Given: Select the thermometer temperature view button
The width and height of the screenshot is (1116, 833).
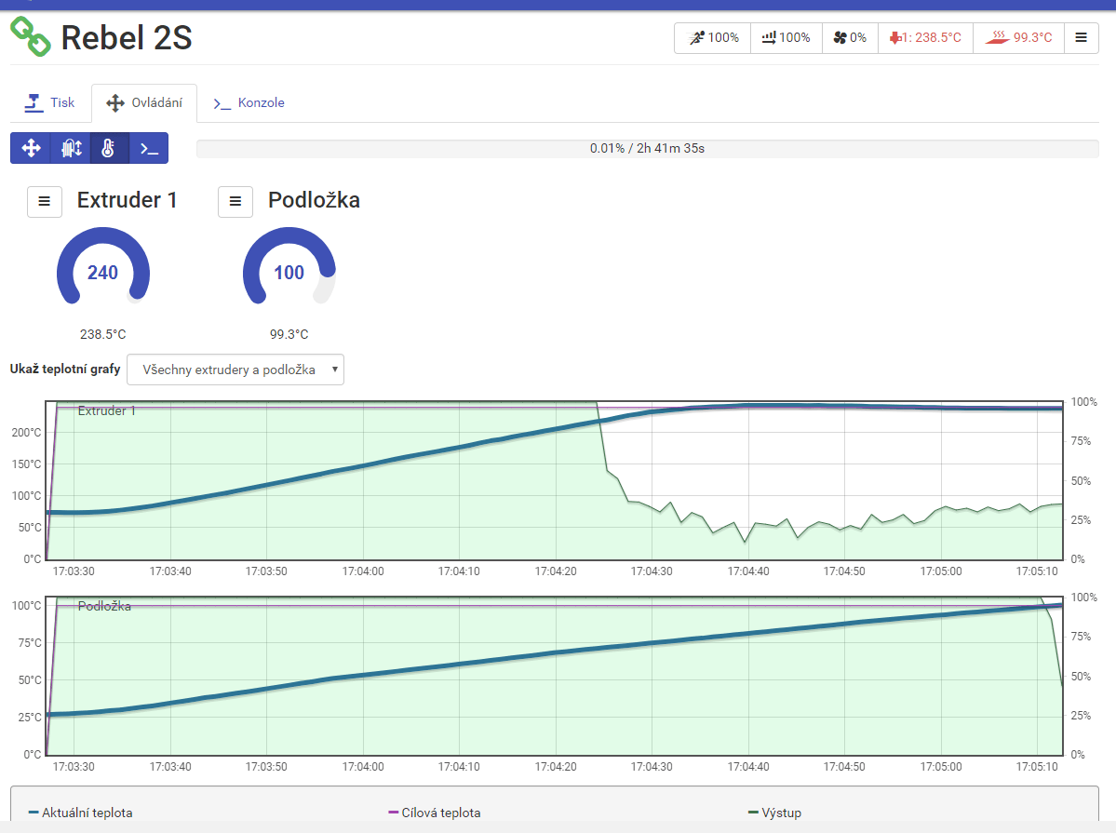Looking at the screenshot, I should click(109, 148).
